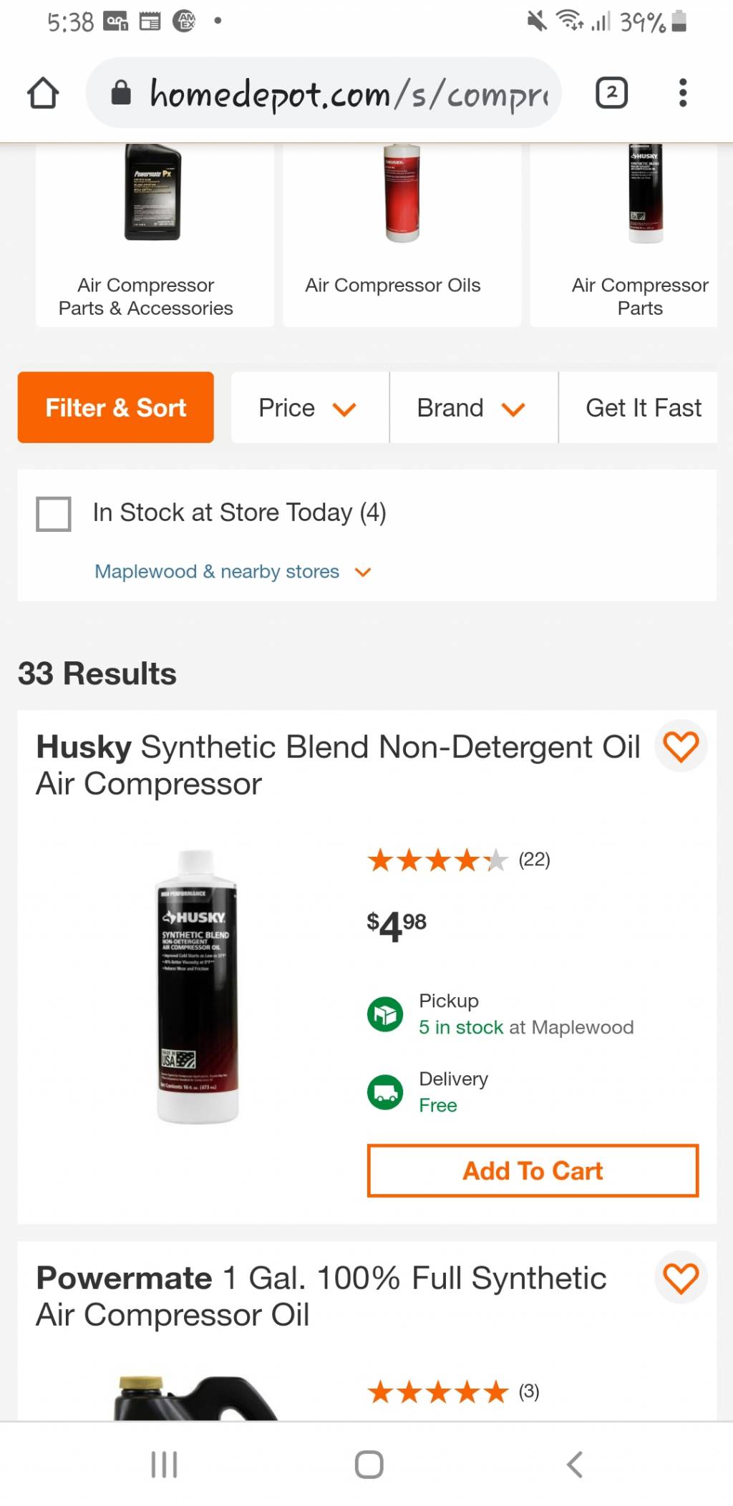Tap the Android recent apps icon
Screen dimensions: 733x1506
pyautogui.click(x=164, y=1464)
